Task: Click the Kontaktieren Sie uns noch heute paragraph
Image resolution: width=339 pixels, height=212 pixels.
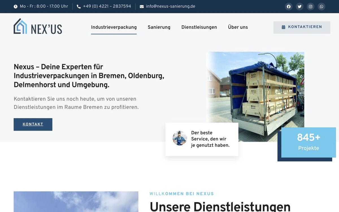Action: (76, 103)
